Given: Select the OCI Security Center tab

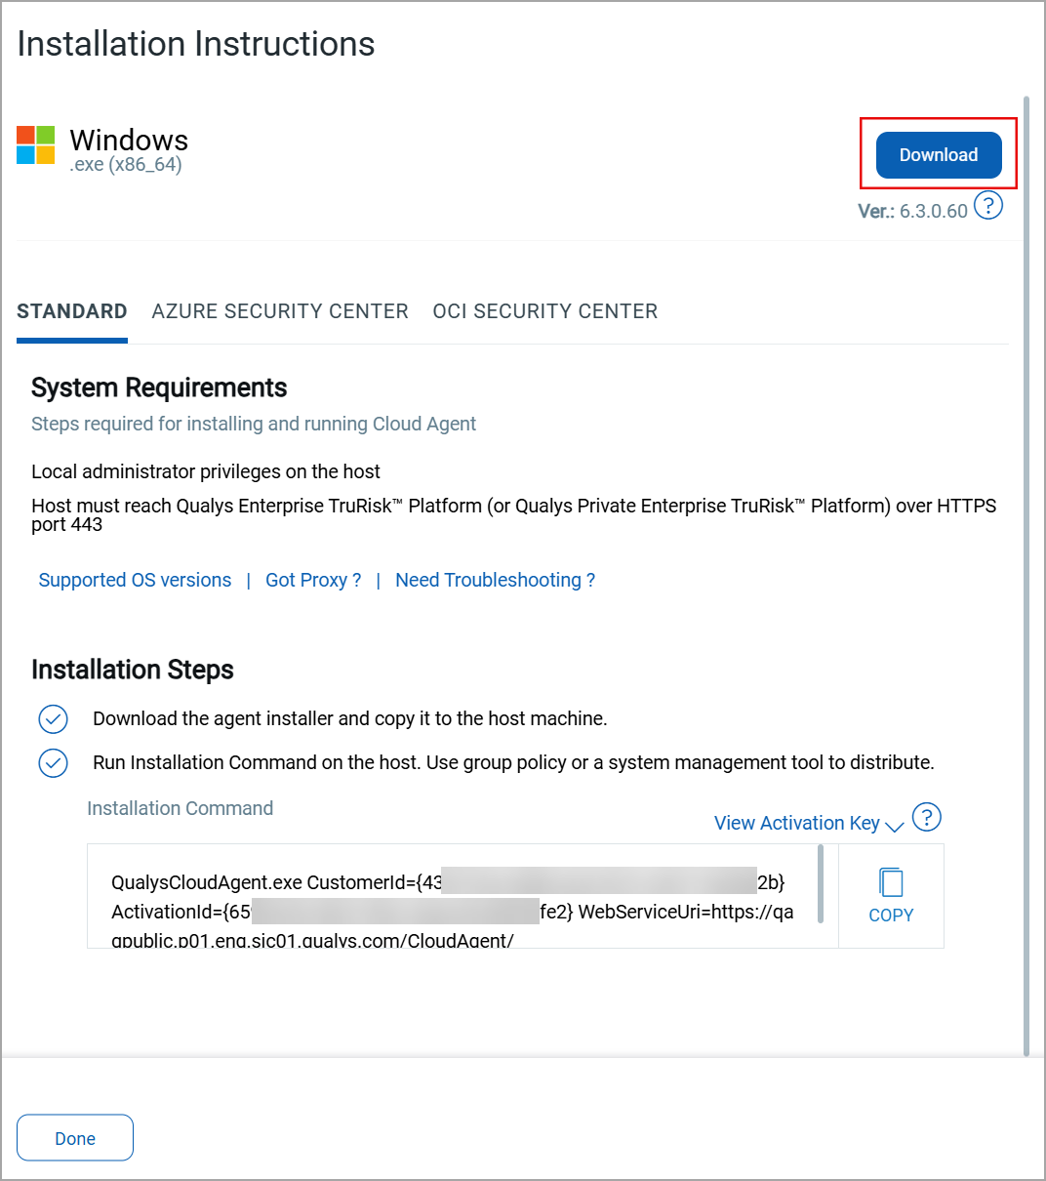Looking at the screenshot, I should pos(545,311).
